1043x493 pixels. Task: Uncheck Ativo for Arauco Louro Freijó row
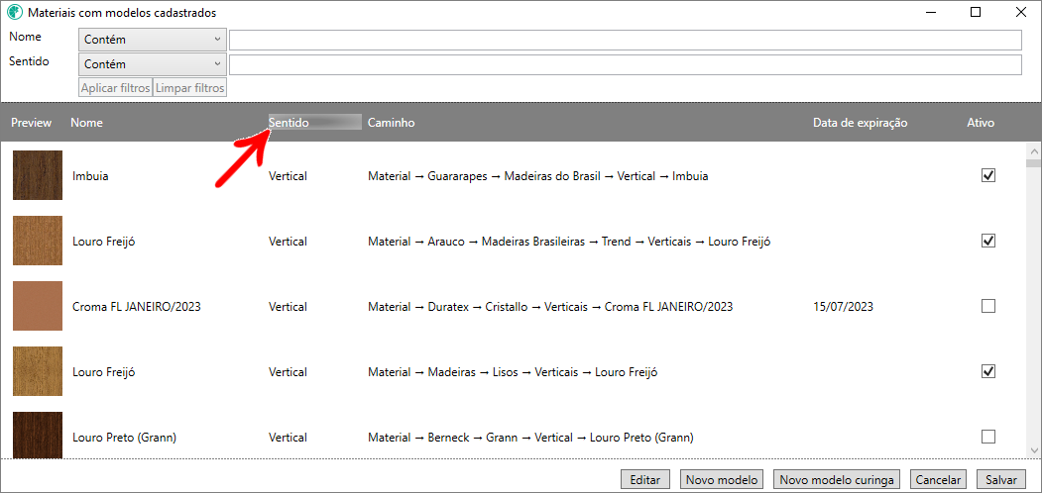pyautogui.click(x=988, y=241)
